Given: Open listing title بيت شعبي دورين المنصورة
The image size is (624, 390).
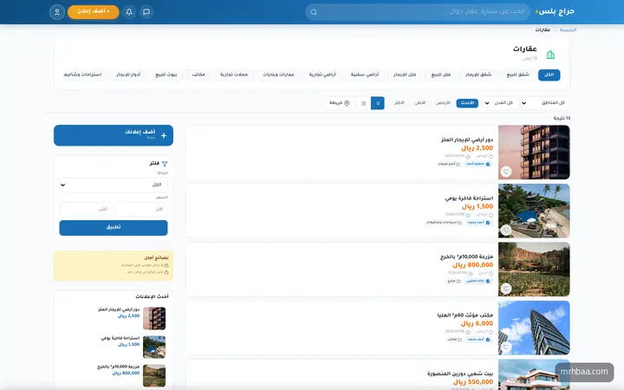Looking at the screenshot, I should coord(460,374).
